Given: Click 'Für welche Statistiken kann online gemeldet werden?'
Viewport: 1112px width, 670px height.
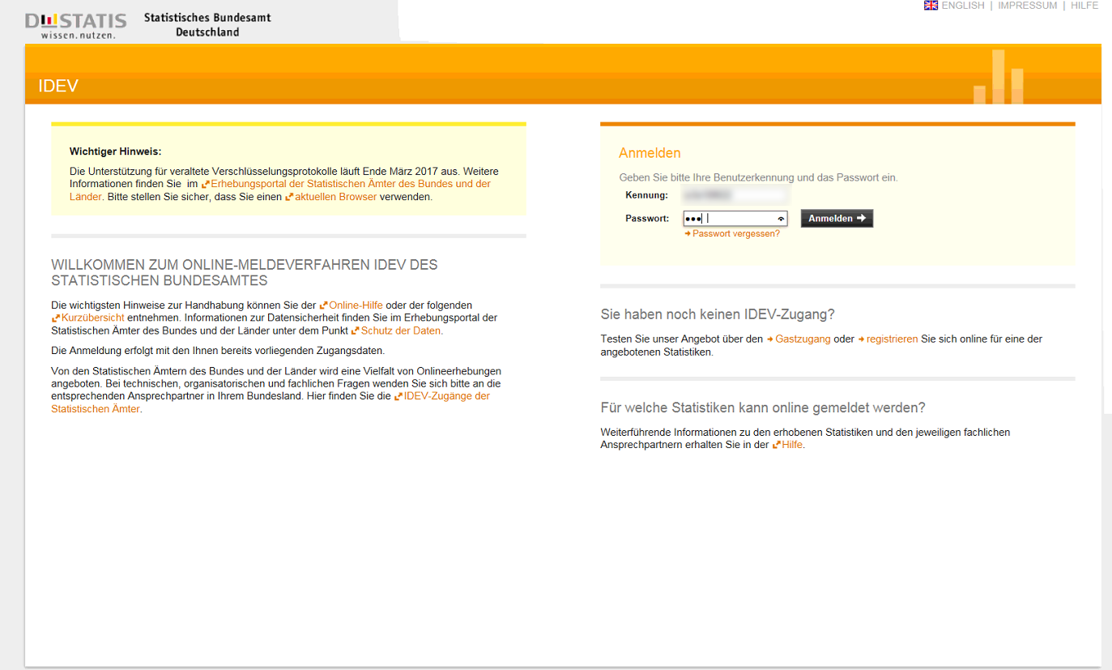Looking at the screenshot, I should click(763, 408).
